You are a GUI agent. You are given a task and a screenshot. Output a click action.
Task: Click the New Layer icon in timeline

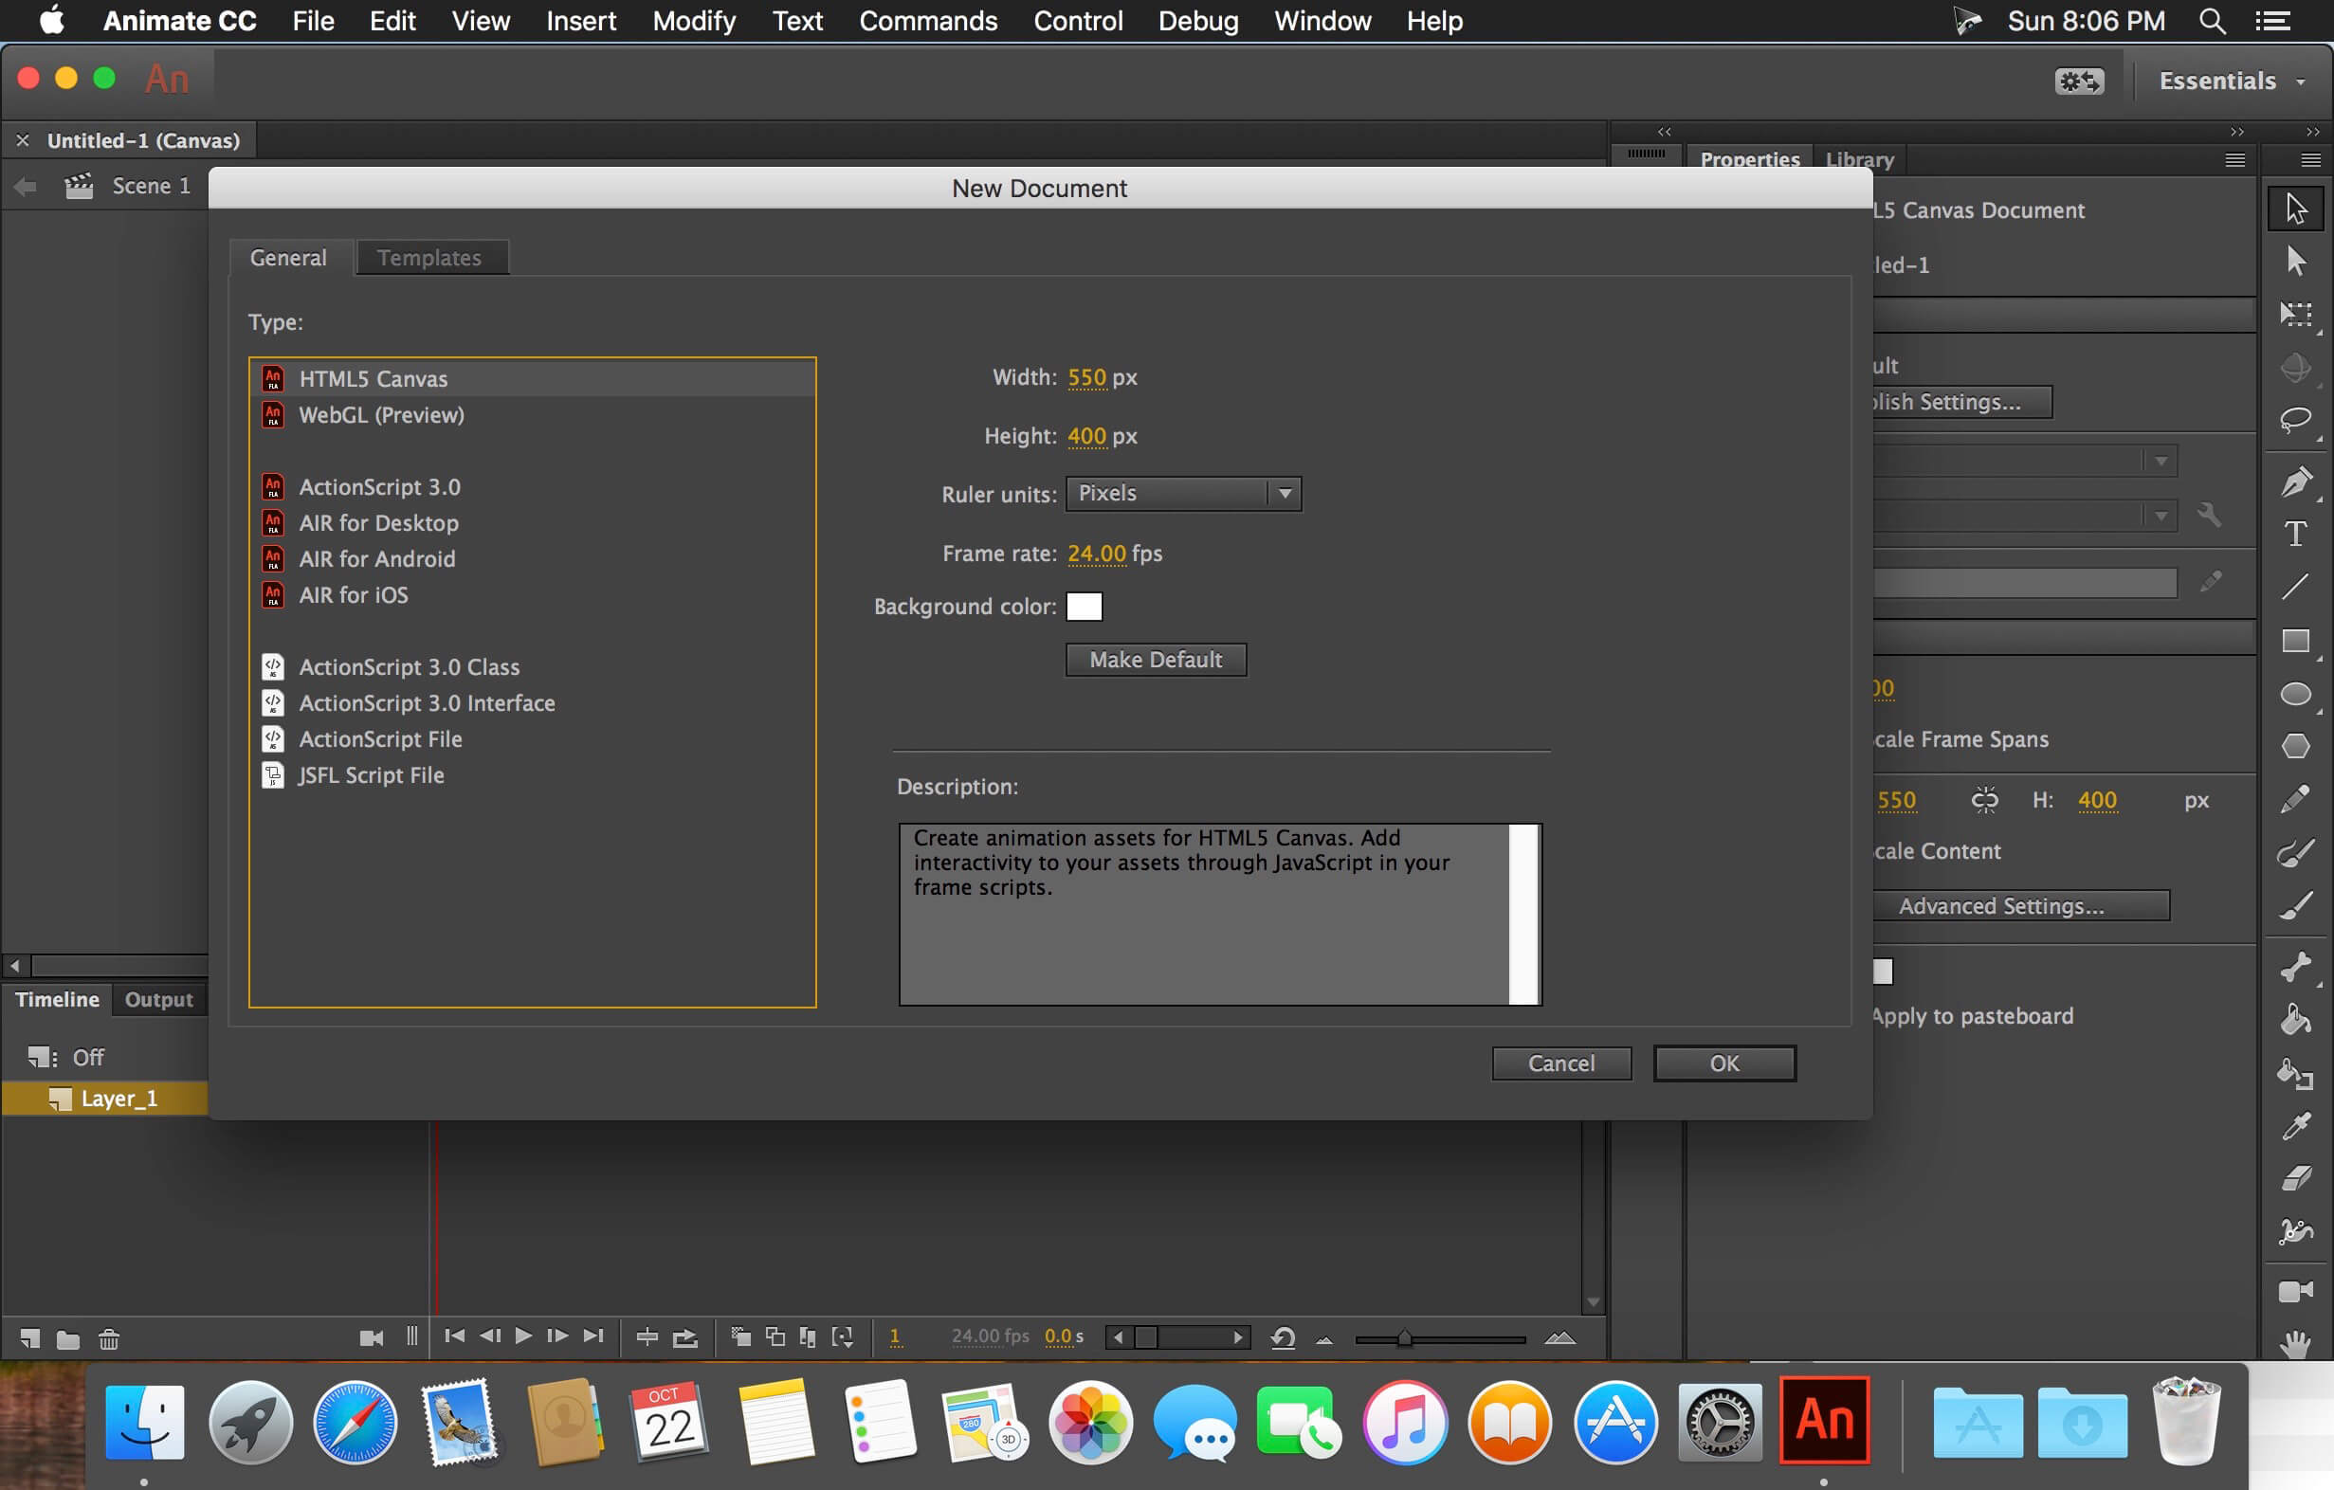click(x=30, y=1339)
